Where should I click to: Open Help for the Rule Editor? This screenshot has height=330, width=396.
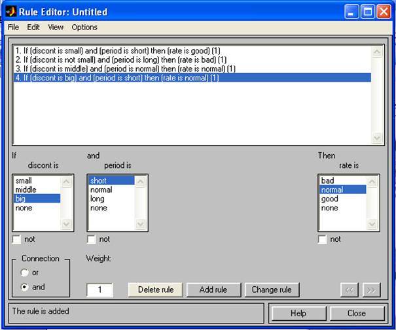pos(298,313)
